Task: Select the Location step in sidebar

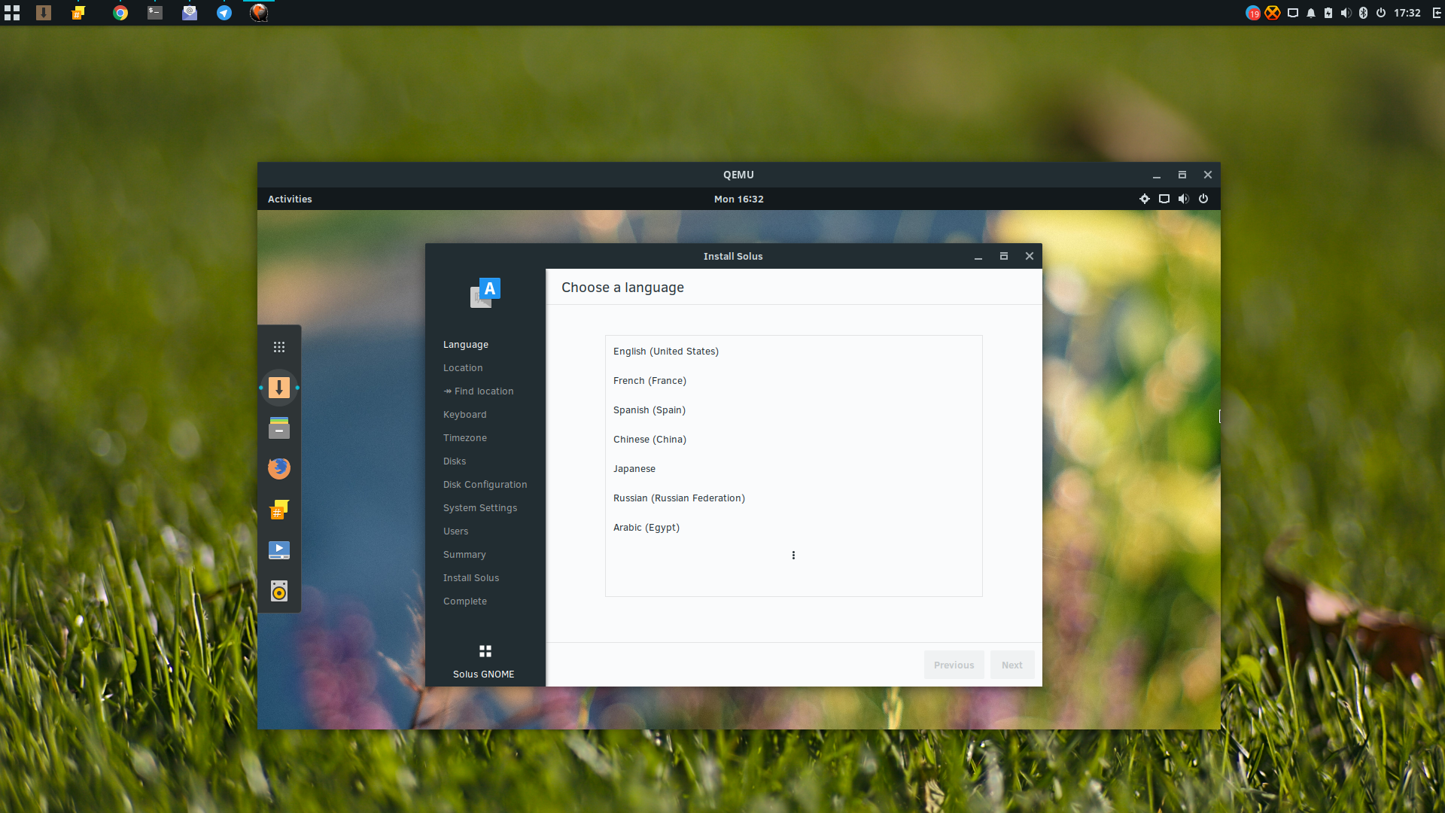Action: click(463, 368)
